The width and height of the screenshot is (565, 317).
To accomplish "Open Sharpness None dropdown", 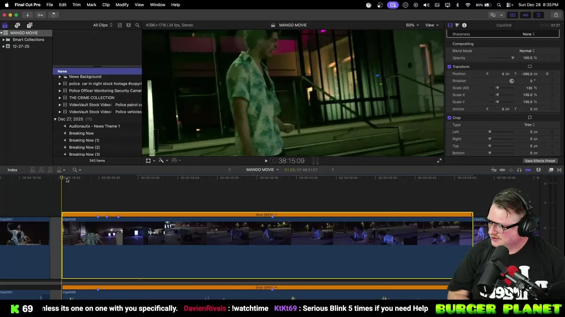I will (x=528, y=34).
